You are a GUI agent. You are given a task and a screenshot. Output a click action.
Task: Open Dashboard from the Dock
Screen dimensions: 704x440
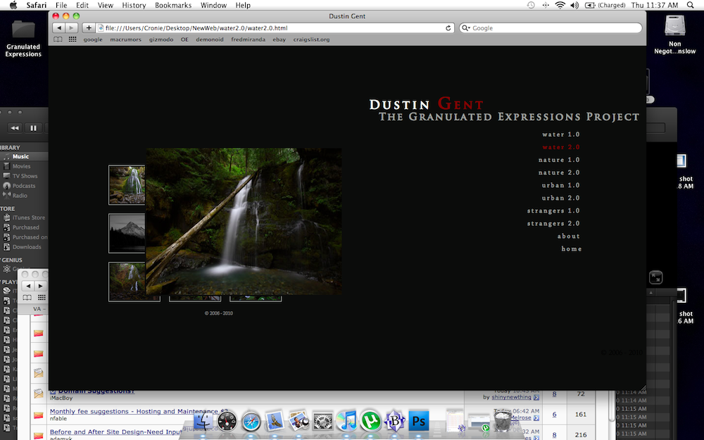[x=227, y=421]
